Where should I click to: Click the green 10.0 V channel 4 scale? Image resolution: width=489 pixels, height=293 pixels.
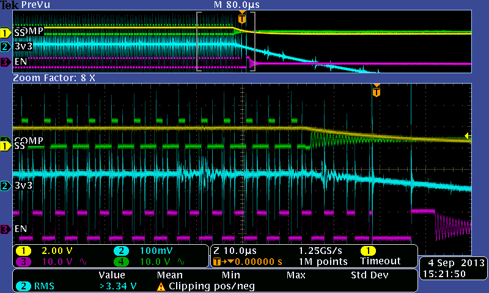[155, 261]
